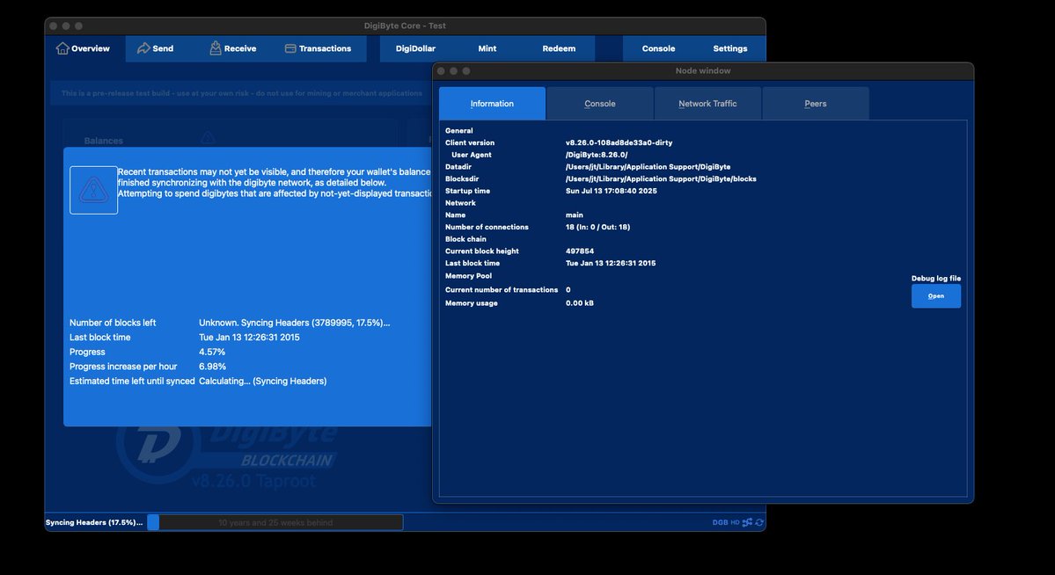Click startup time Sun Jul 13 17:08:40 2025

611,191
